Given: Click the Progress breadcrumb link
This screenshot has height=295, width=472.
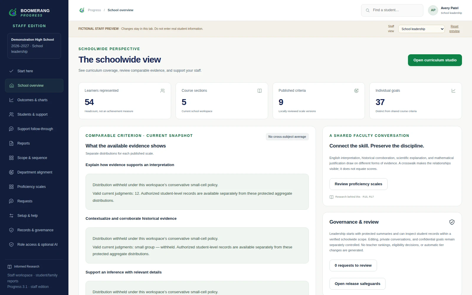Looking at the screenshot, I should [94, 10].
